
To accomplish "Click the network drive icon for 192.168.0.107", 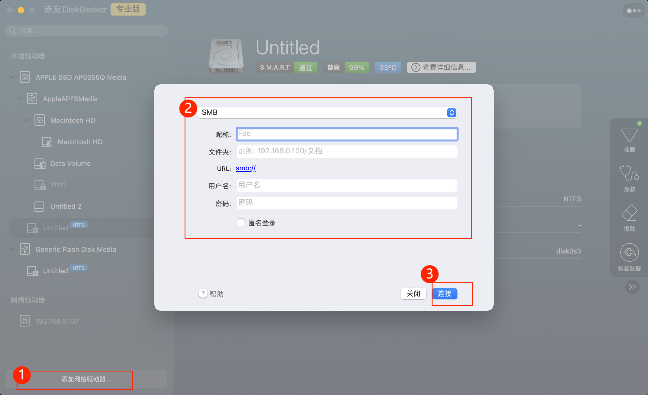I will pos(25,321).
